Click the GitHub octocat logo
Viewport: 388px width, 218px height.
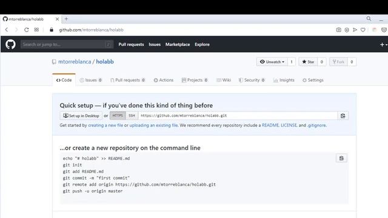10,44
